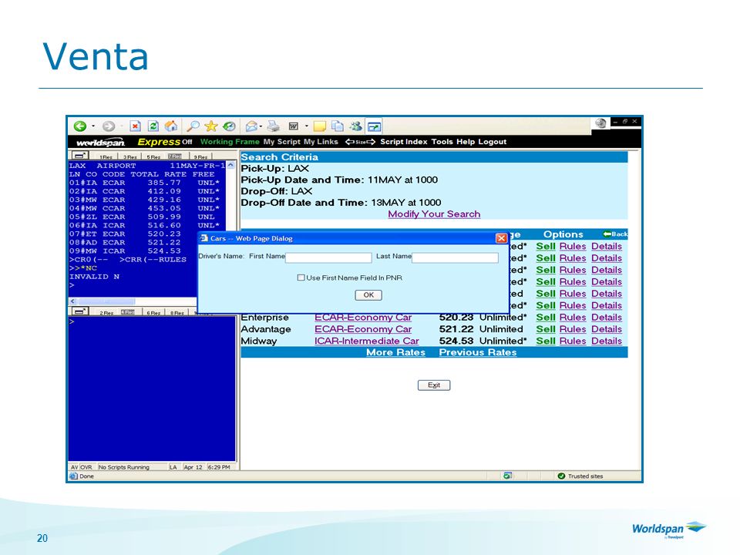Viewport: 740px width, 555px height.
Task: Switch to the 6Res tab
Action: point(153,312)
